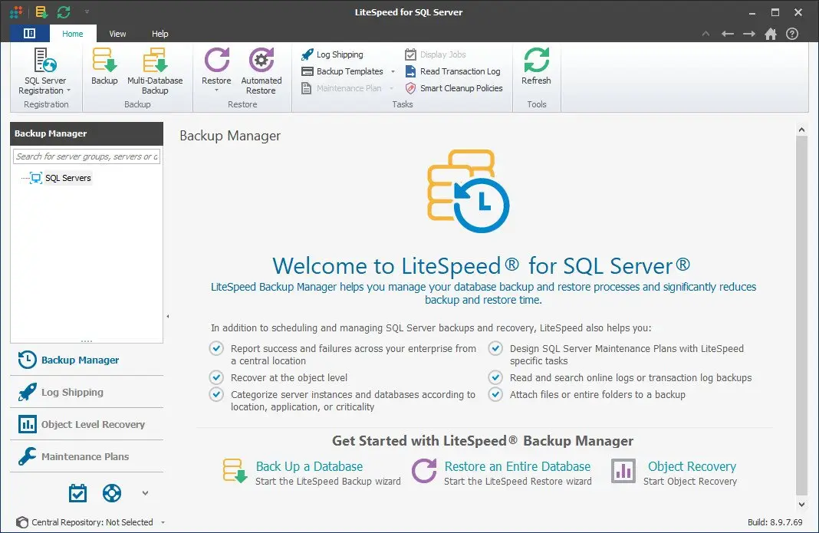Click 'Recover at the object level' text
819x533 pixels.
[x=289, y=378]
